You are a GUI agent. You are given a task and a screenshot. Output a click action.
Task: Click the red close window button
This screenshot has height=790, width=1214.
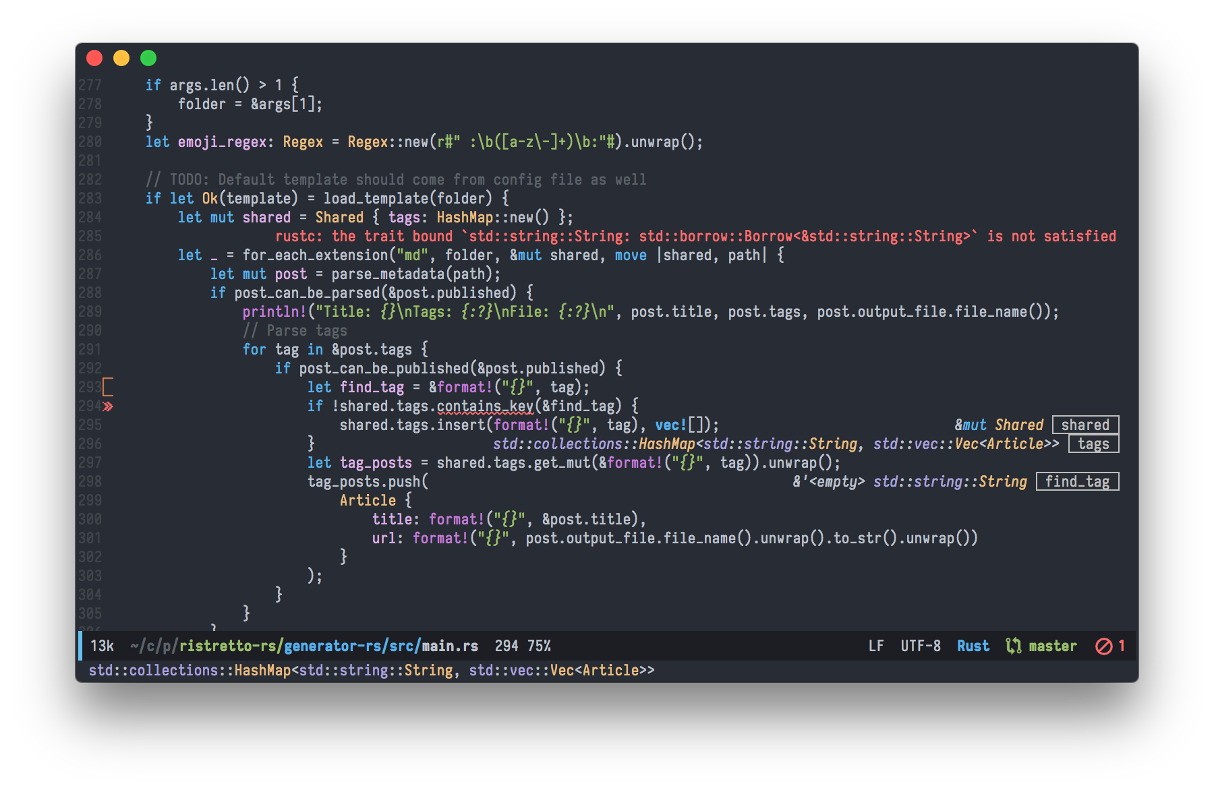pyautogui.click(x=94, y=58)
